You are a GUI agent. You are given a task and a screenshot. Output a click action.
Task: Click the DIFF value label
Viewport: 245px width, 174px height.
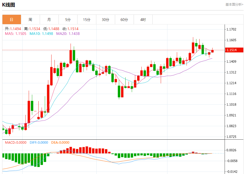pos(39,143)
